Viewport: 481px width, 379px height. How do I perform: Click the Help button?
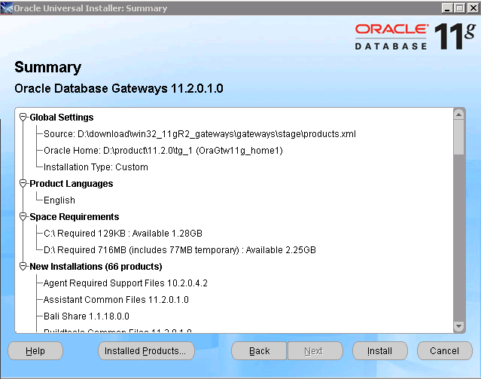(x=35, y=350)
